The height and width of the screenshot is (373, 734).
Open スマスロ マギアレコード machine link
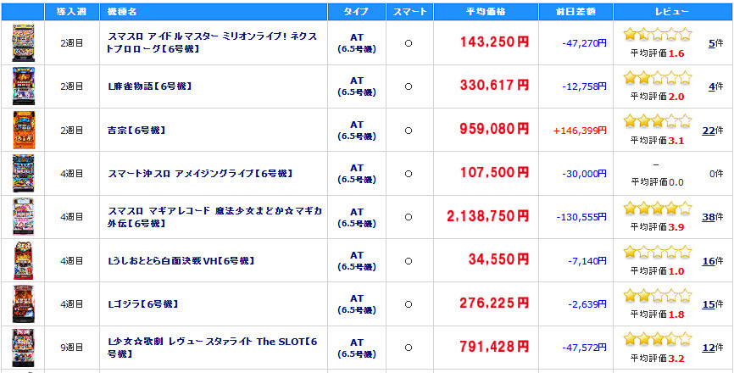[215, 217]
